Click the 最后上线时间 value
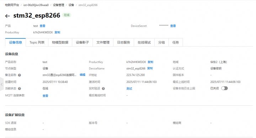This screenshot has width=256, height=138. click(x=225, y=82)
